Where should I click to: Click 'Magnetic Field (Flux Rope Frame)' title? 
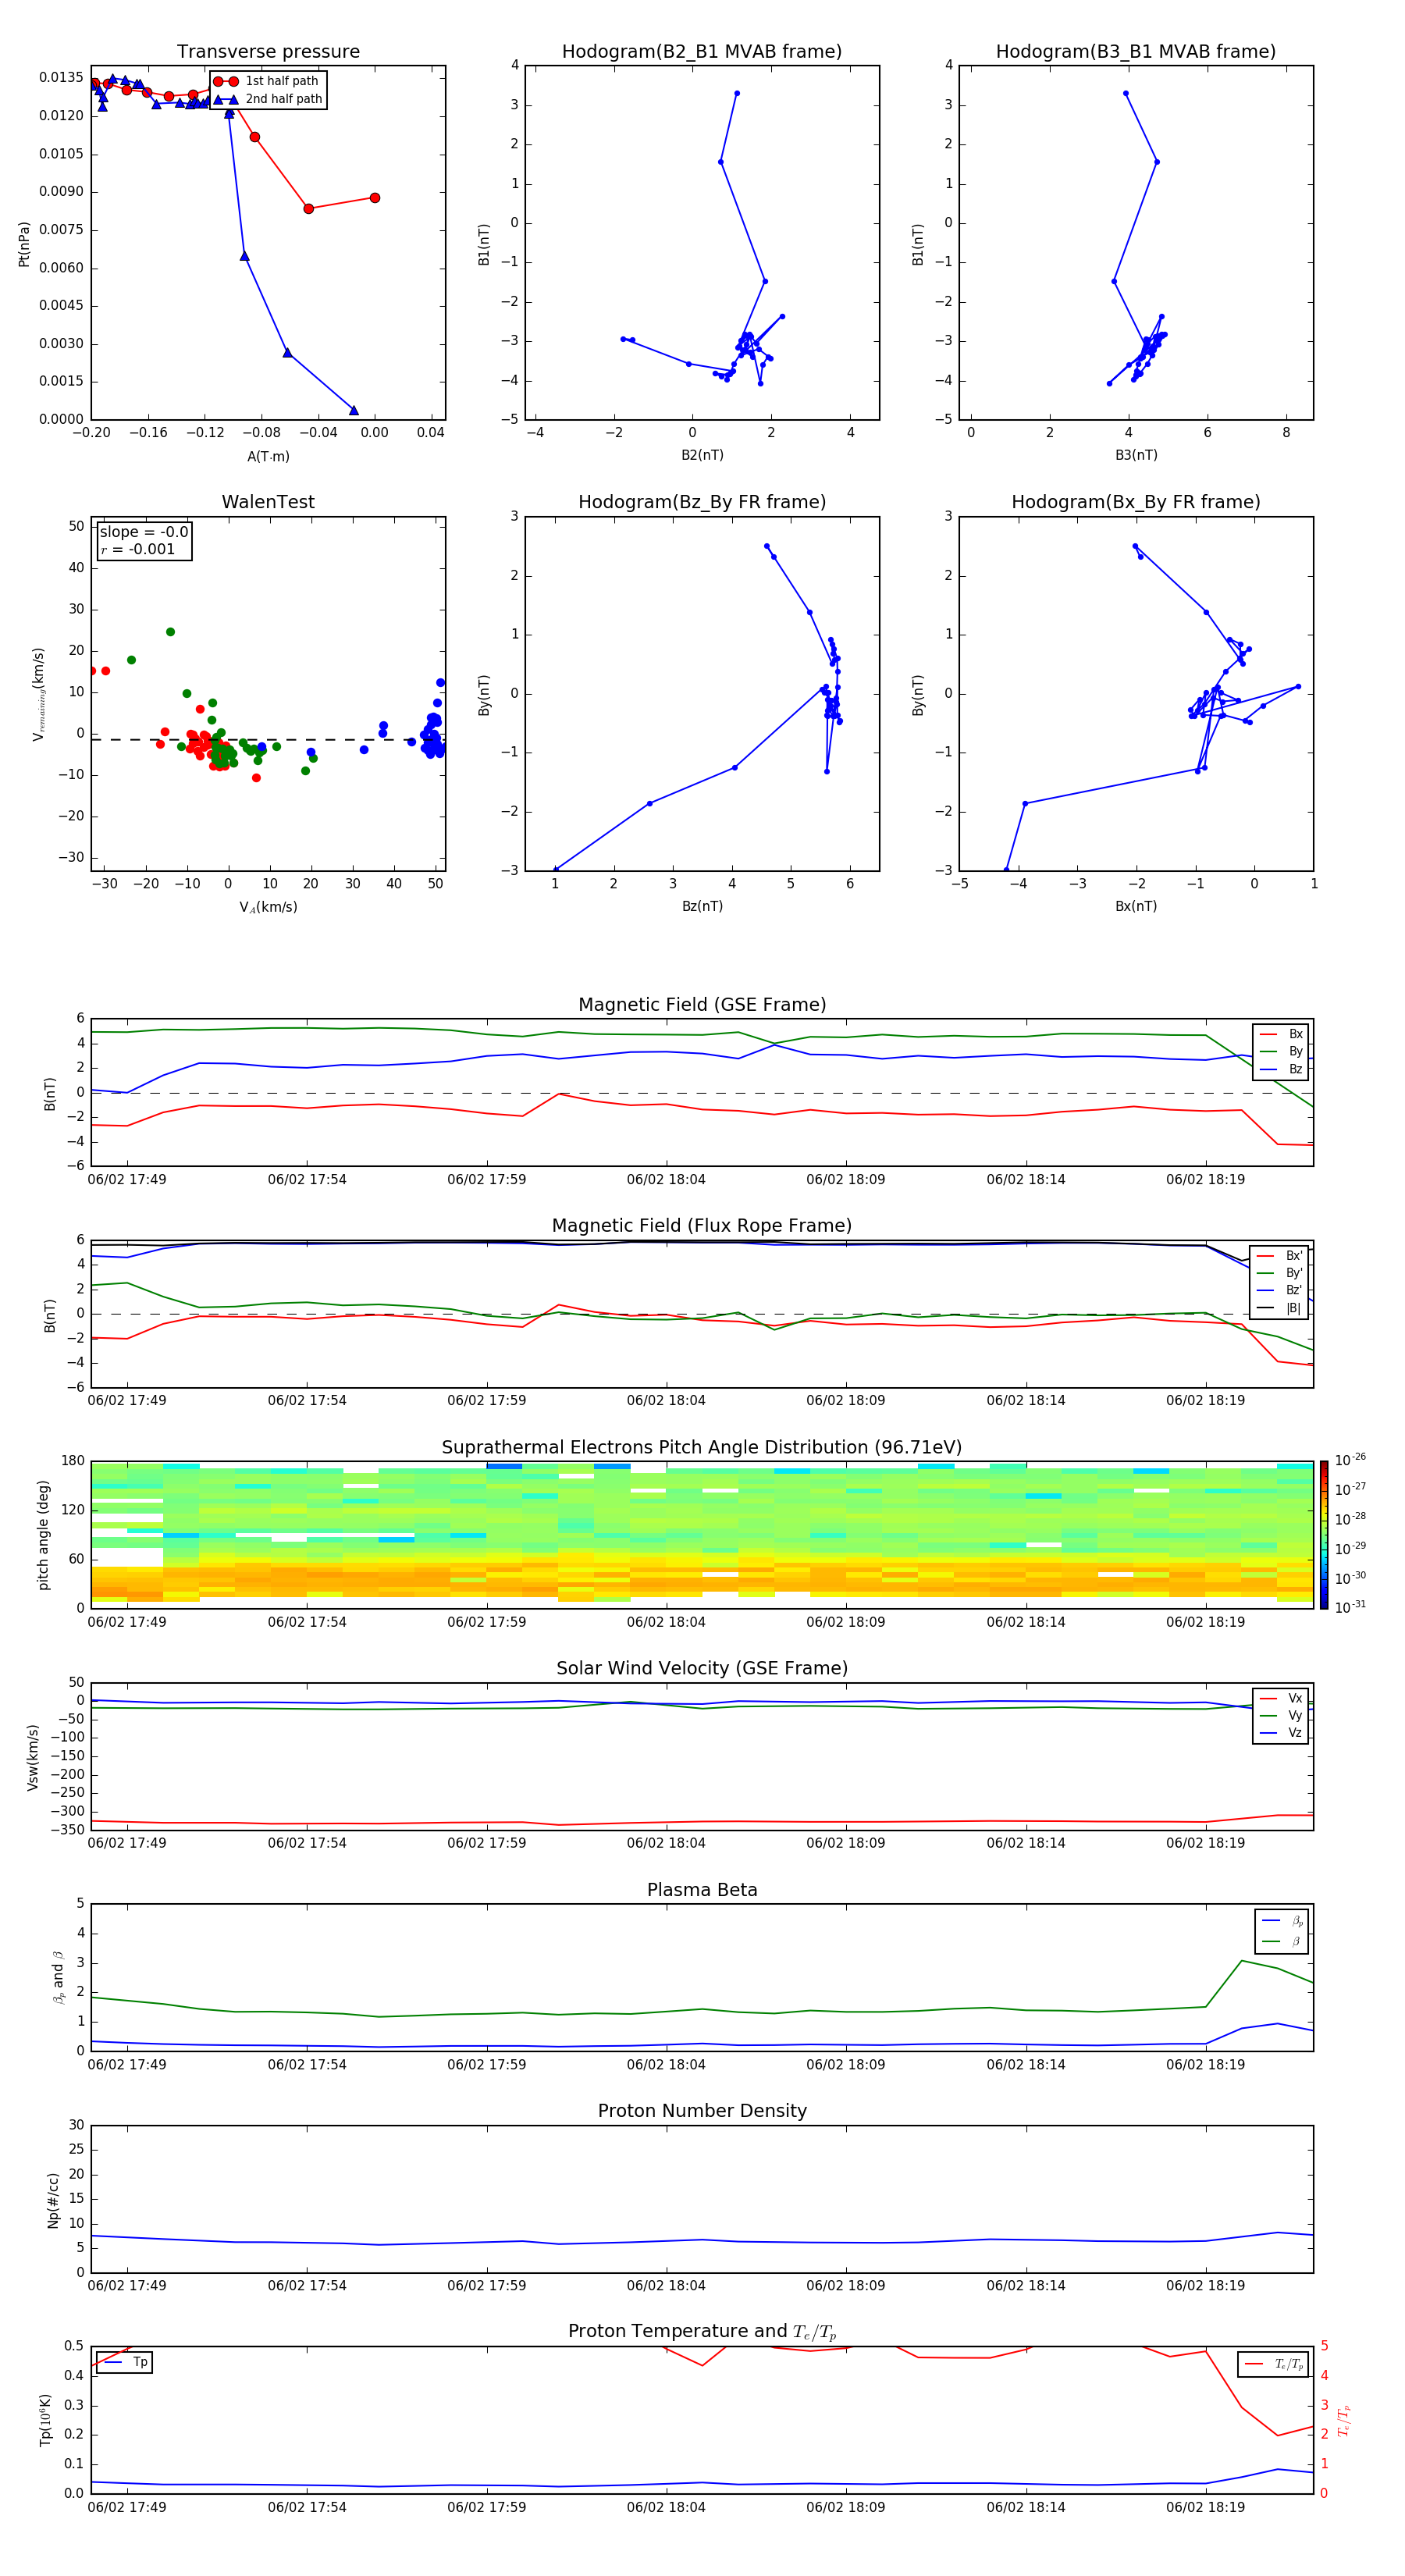pyautogui.click(x=702, y=1226)
